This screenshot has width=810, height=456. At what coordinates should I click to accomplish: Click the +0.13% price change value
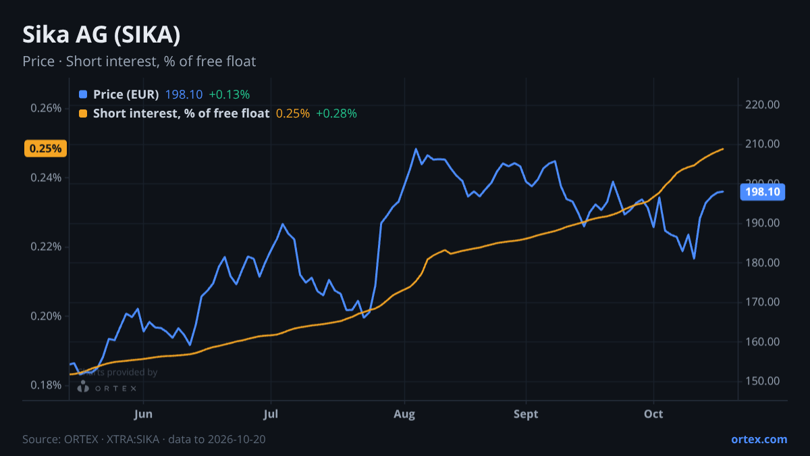(229, 95)
